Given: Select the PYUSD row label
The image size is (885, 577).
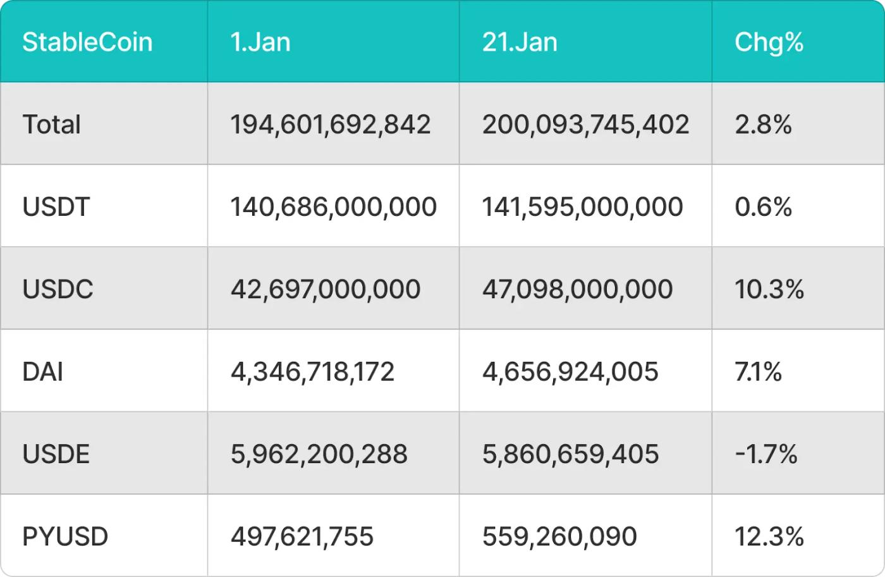Looking at the screenshot, I should pyautogui.click(x=65, y=537).
